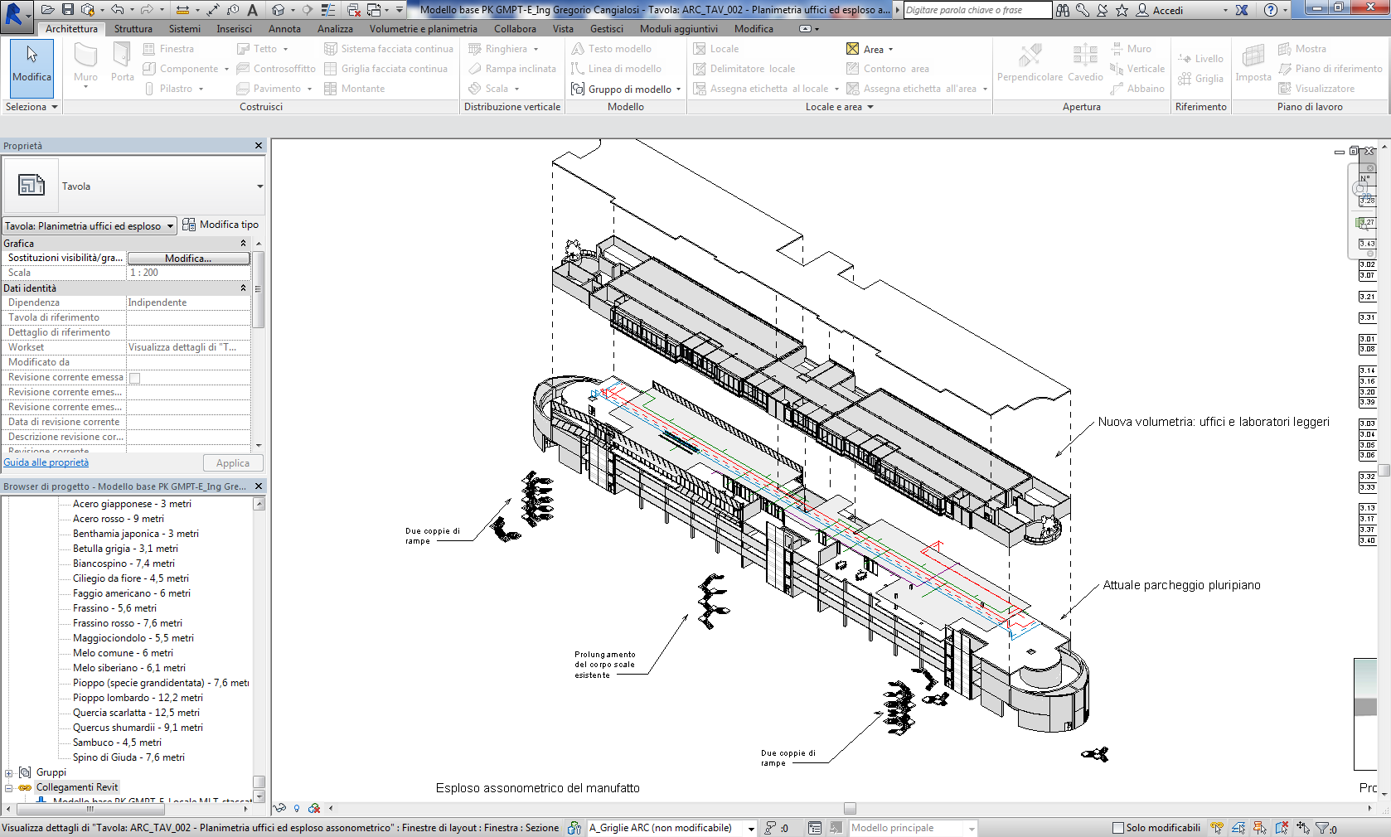Click the Undo arrow icon
The image size is (1391, 837).
[118, 10]
